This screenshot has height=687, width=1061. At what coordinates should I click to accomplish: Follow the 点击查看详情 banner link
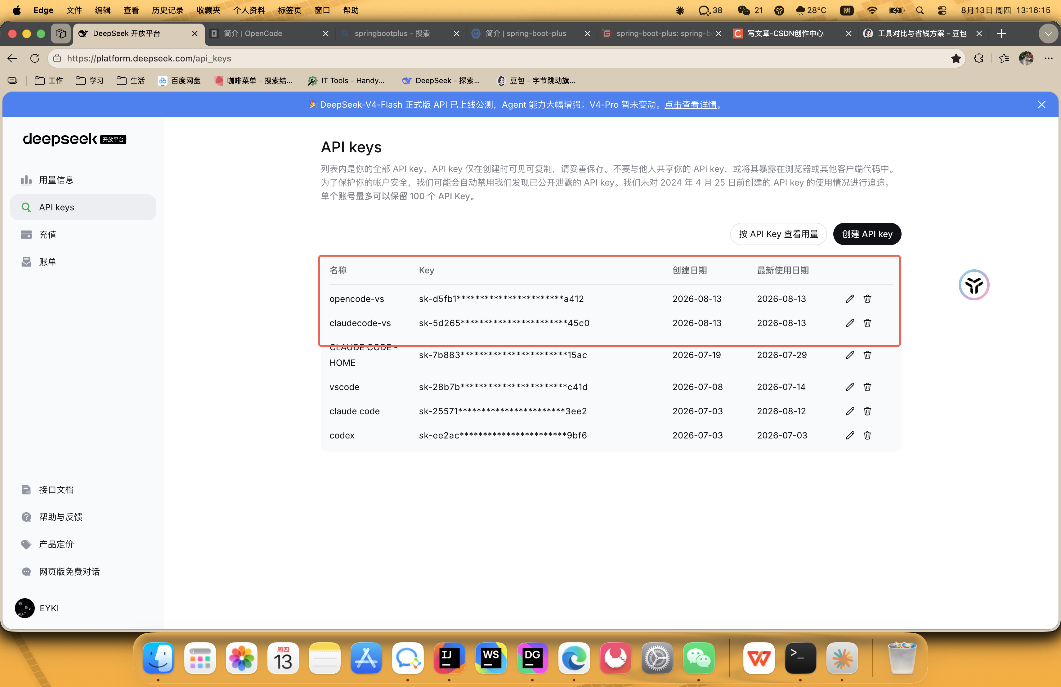click(x=690, y=105)
